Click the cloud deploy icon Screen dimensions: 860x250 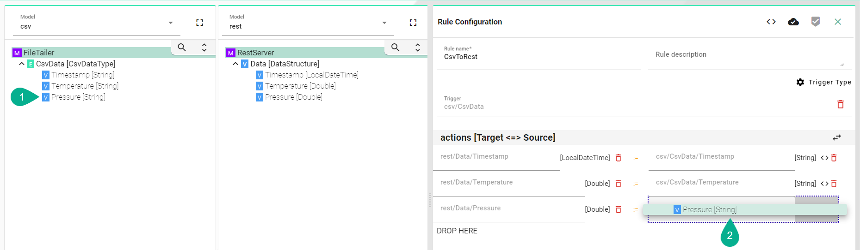[793, 22]
